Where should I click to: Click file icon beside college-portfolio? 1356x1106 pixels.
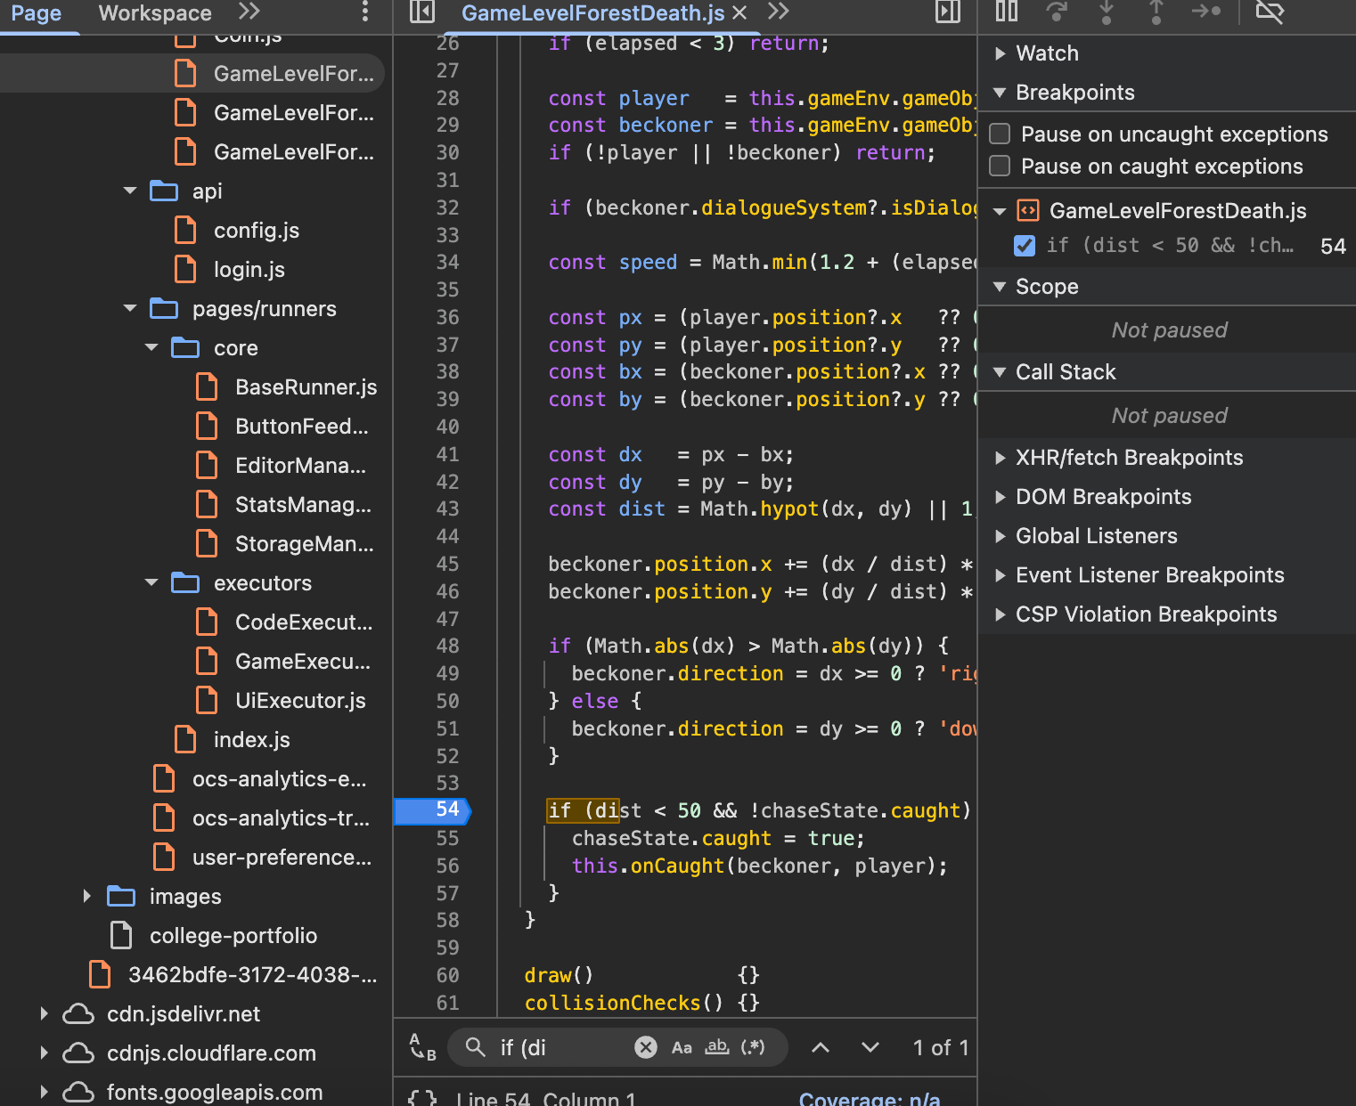[121, 935]
